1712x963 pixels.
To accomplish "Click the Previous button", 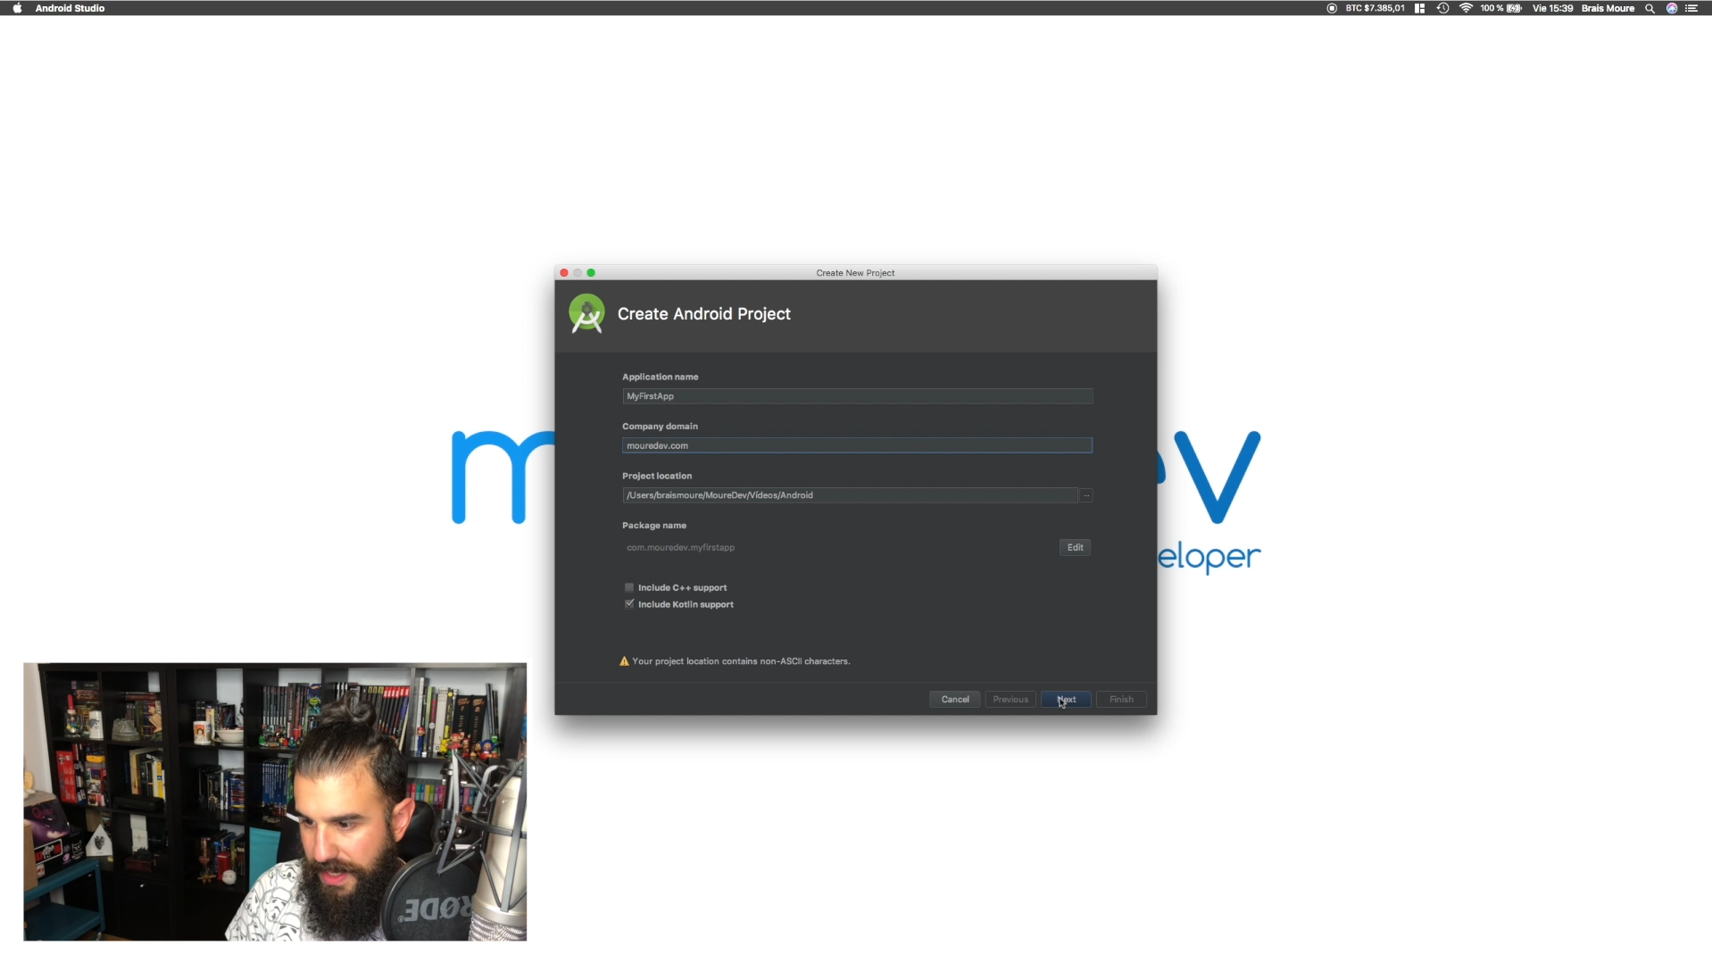I will [x=1010, y=699].
